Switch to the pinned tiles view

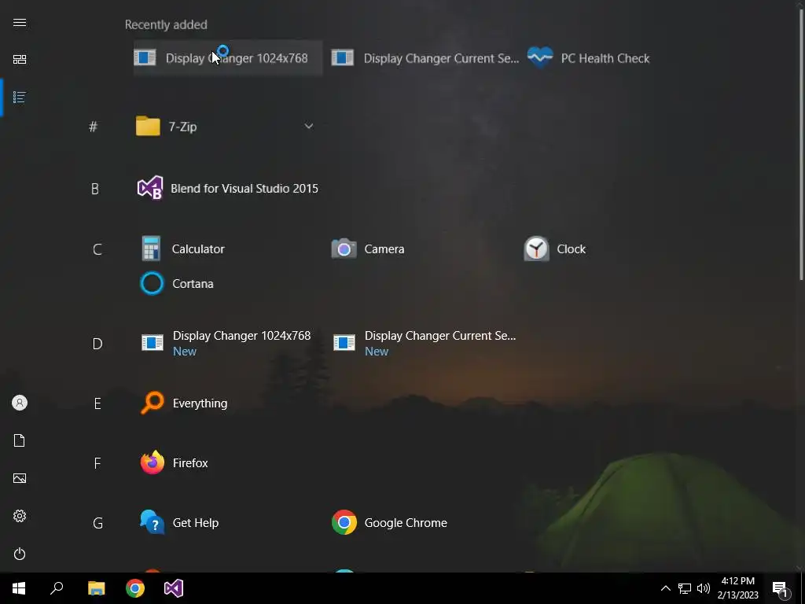[x=20, y=60]
